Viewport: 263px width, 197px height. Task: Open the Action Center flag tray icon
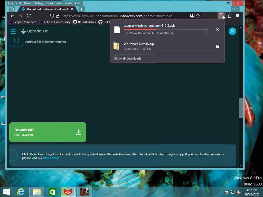pyautogui.click(x=227, y=192)
